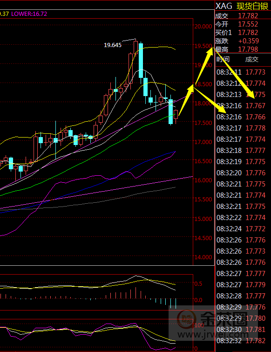Select the 19.645 peak price label
271x352 pixels.
(113, 45)
